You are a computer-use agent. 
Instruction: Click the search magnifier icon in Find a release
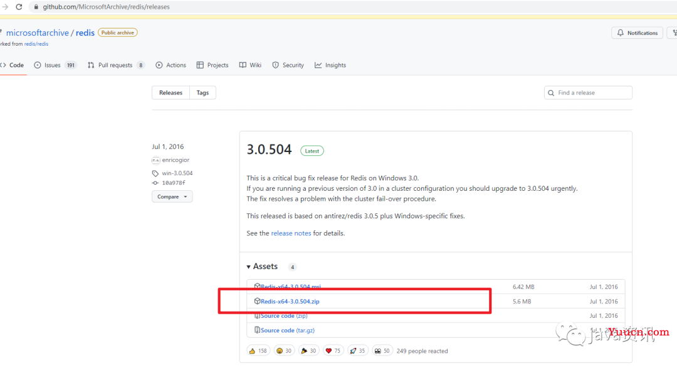[x=551, y=93]
